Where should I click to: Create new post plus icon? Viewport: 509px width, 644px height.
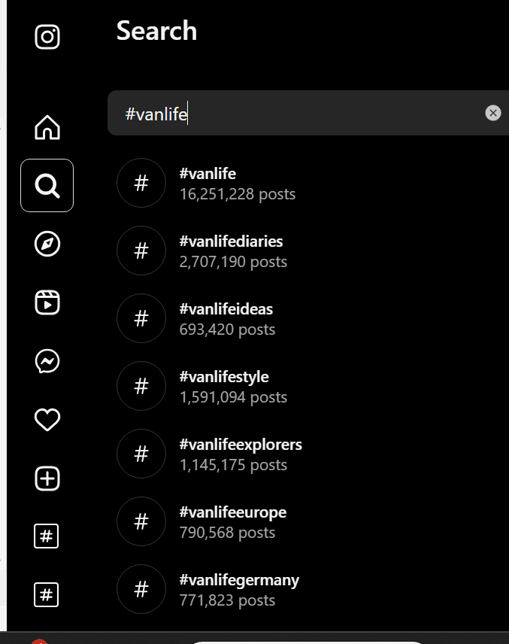(x=47, y=478)
